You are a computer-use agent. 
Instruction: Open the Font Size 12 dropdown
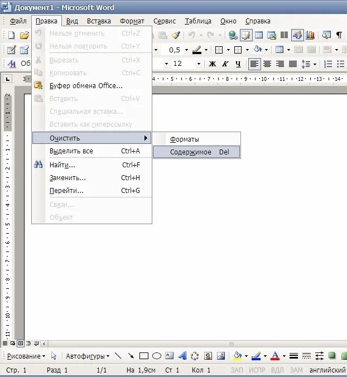199,64
